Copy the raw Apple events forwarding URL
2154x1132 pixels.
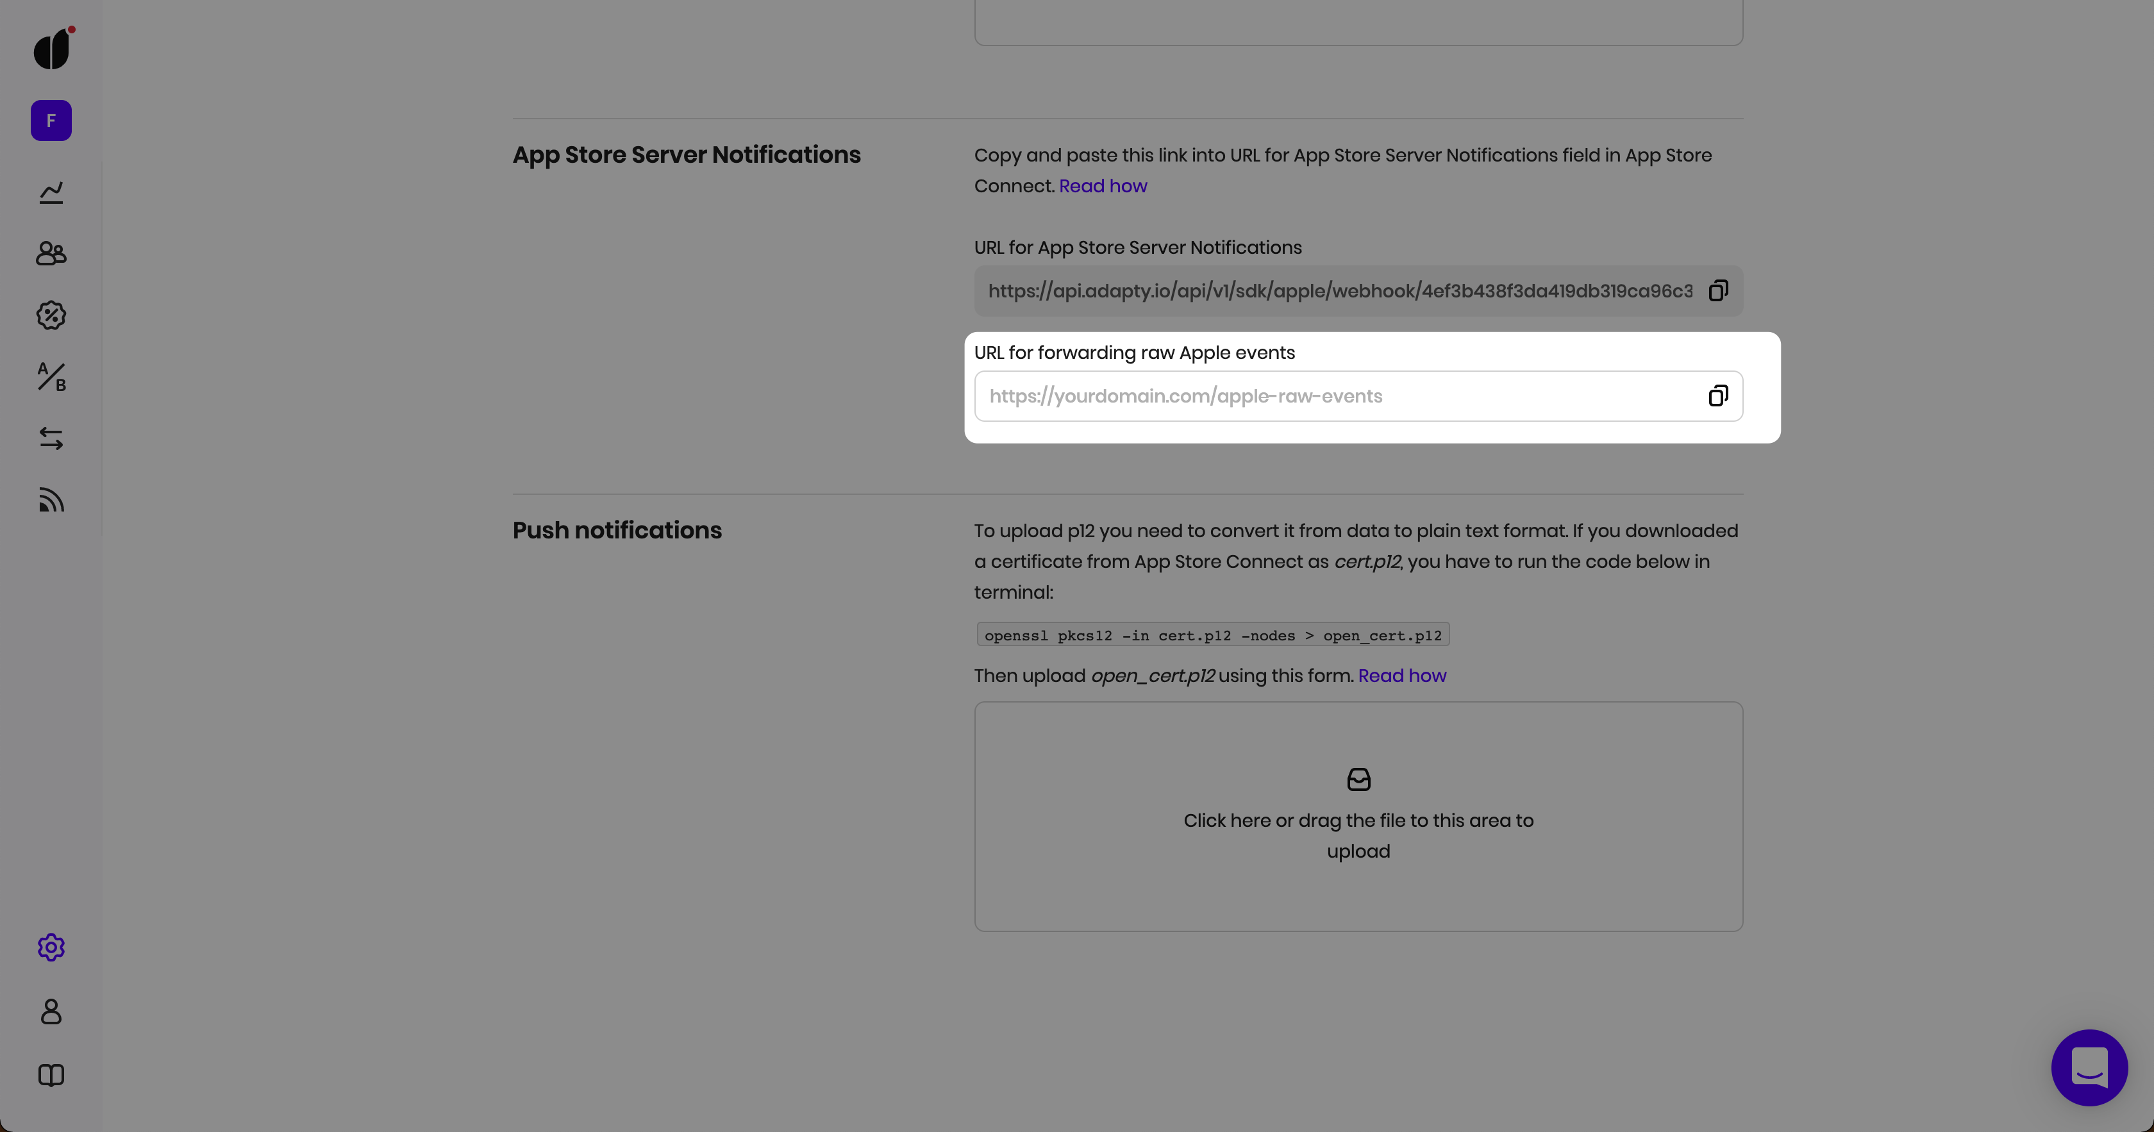(1717, 396)
